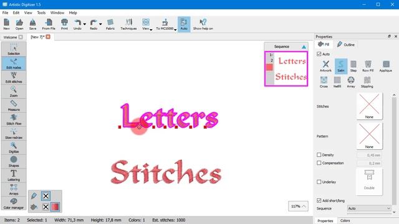Toggle the Auto toolbar button
Screen dimensions: 399x224
(184, 24)
